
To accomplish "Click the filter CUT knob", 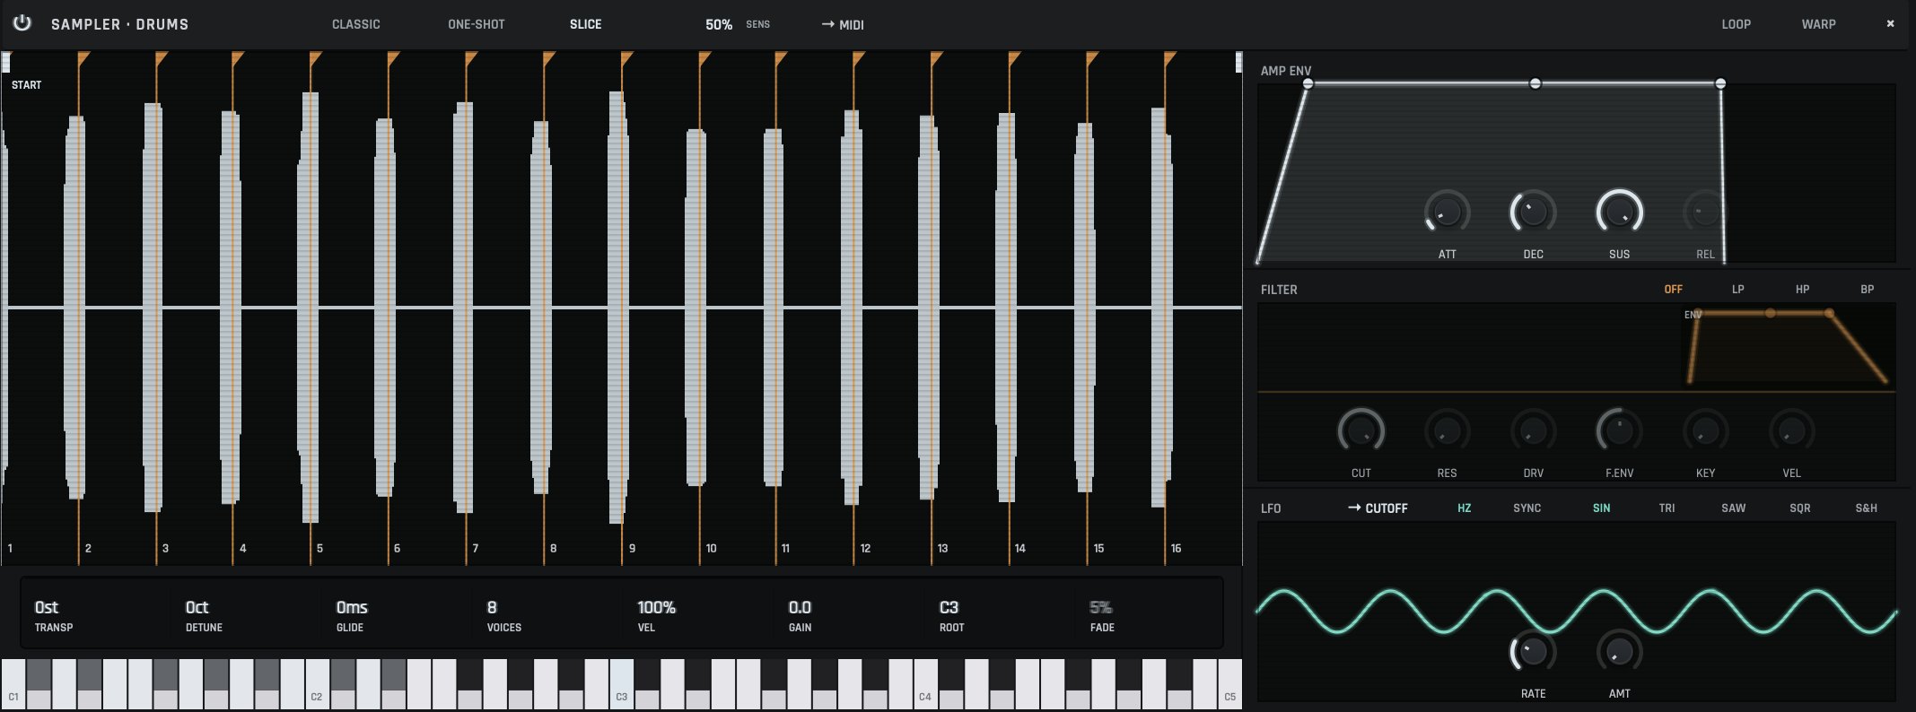I will tap(1360, 431).
